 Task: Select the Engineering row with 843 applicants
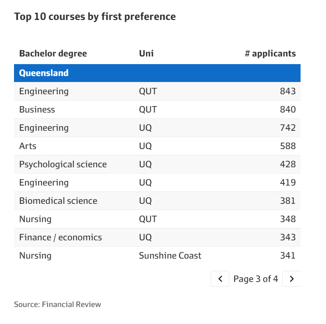coord(157,91)
